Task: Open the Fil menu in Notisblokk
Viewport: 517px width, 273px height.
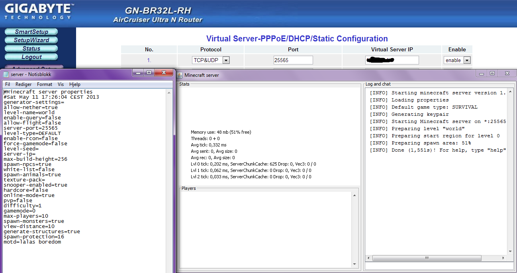Action: 8,84
